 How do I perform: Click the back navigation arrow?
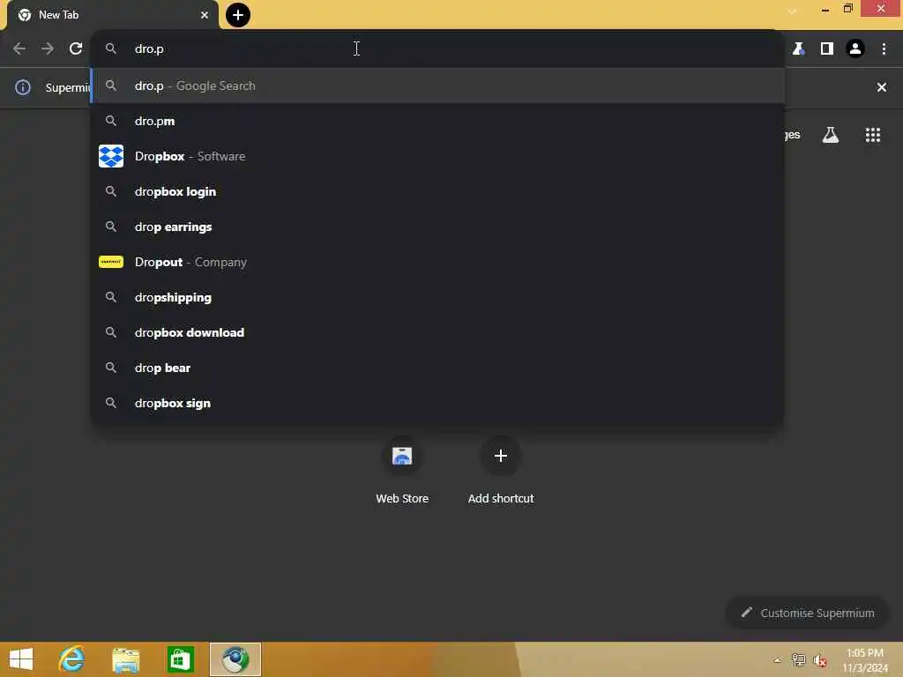[19, 49]
